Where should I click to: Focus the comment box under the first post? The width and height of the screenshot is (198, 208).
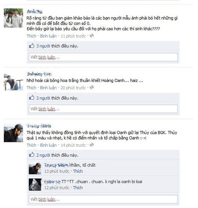pyautogui.click(x=103, y=57)
